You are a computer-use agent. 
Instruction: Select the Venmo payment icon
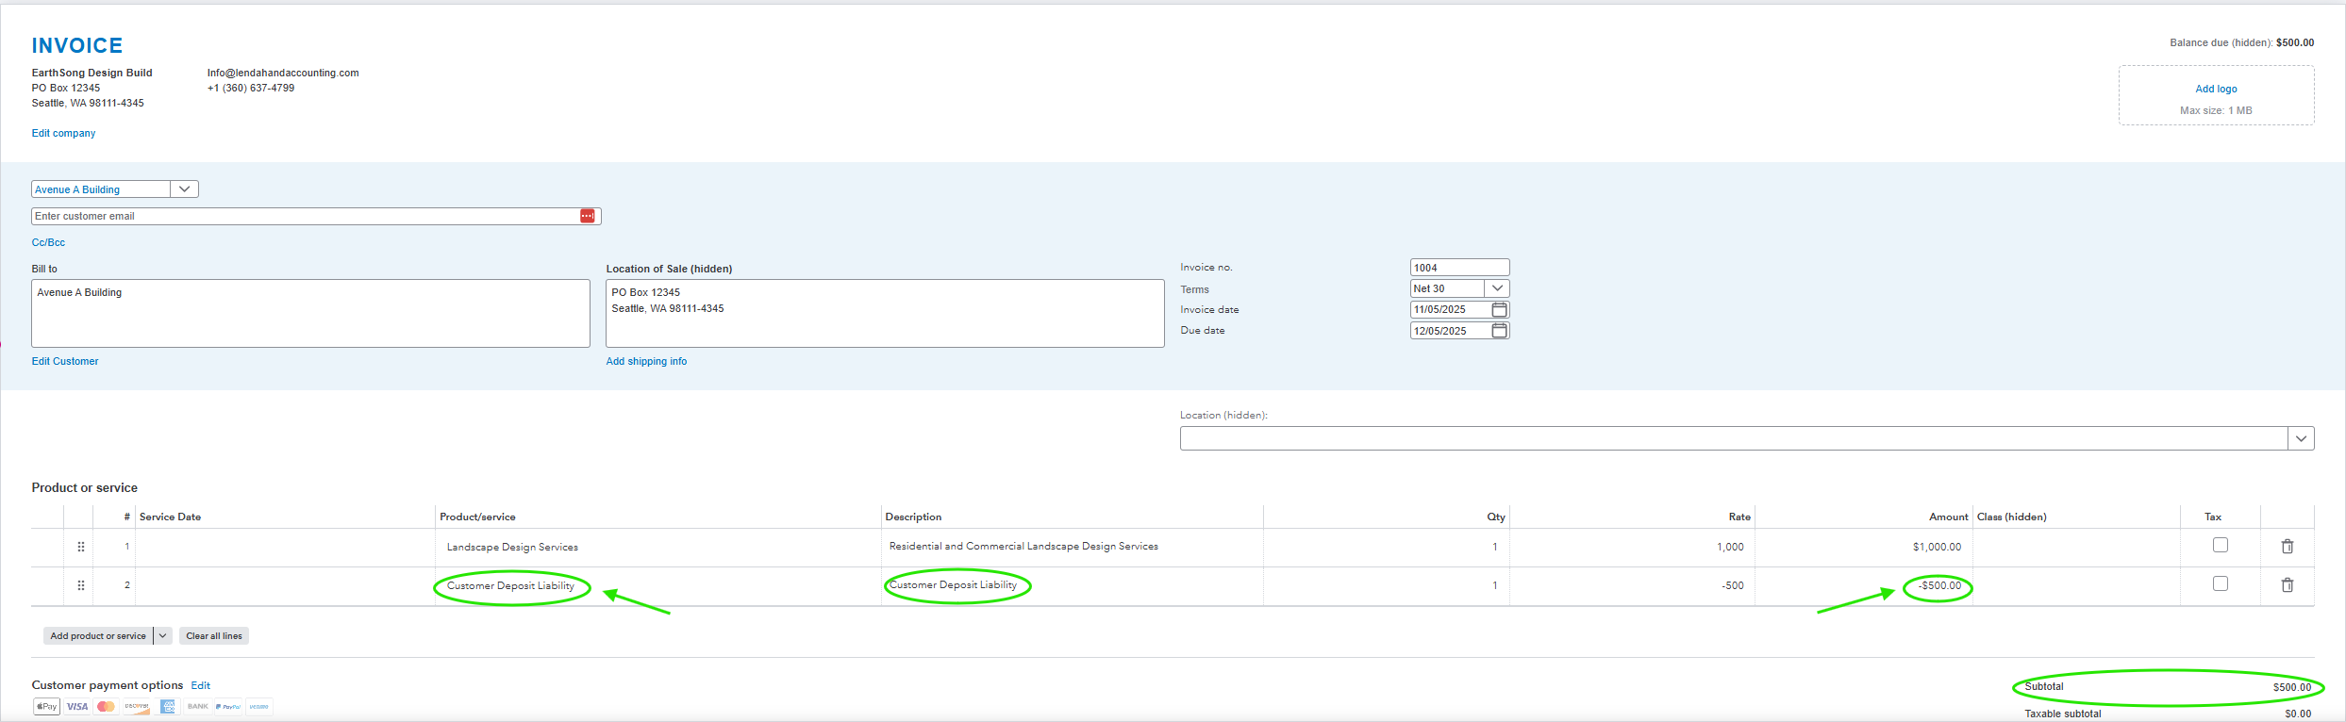pos(259,706)
